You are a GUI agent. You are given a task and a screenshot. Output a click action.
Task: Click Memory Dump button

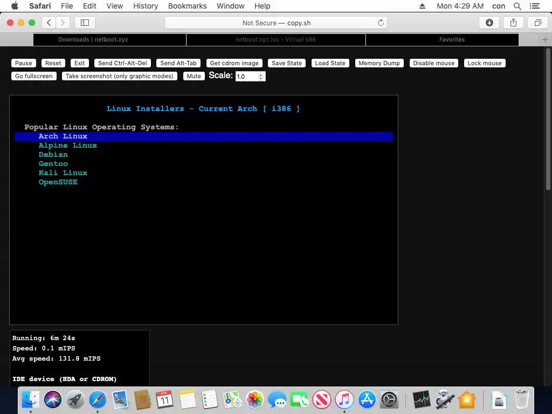point(379,63)
